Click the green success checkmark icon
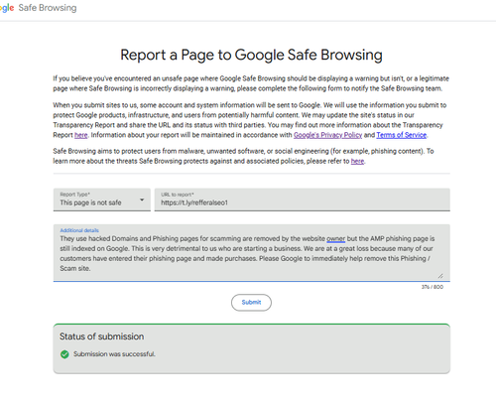The width and height of the screenshot is (496, 403). point(64,354)
